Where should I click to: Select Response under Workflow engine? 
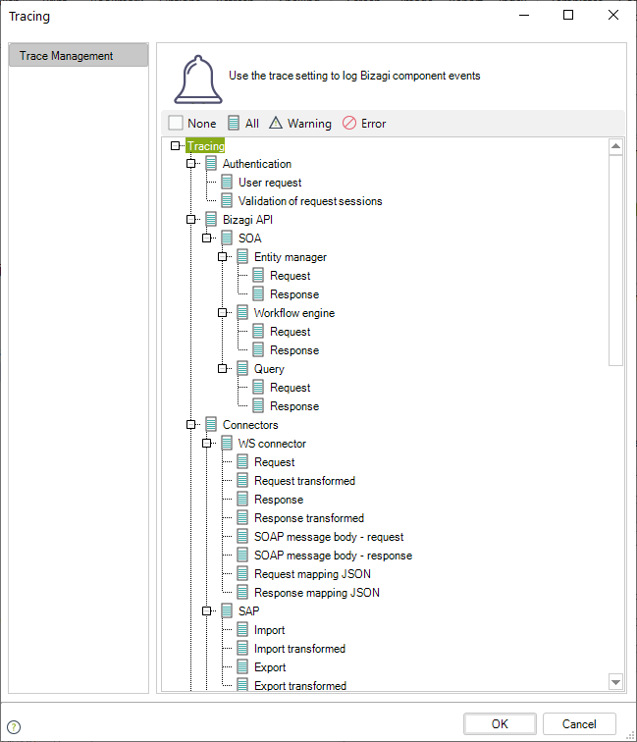pyautogui.click(x=294, y=350)
